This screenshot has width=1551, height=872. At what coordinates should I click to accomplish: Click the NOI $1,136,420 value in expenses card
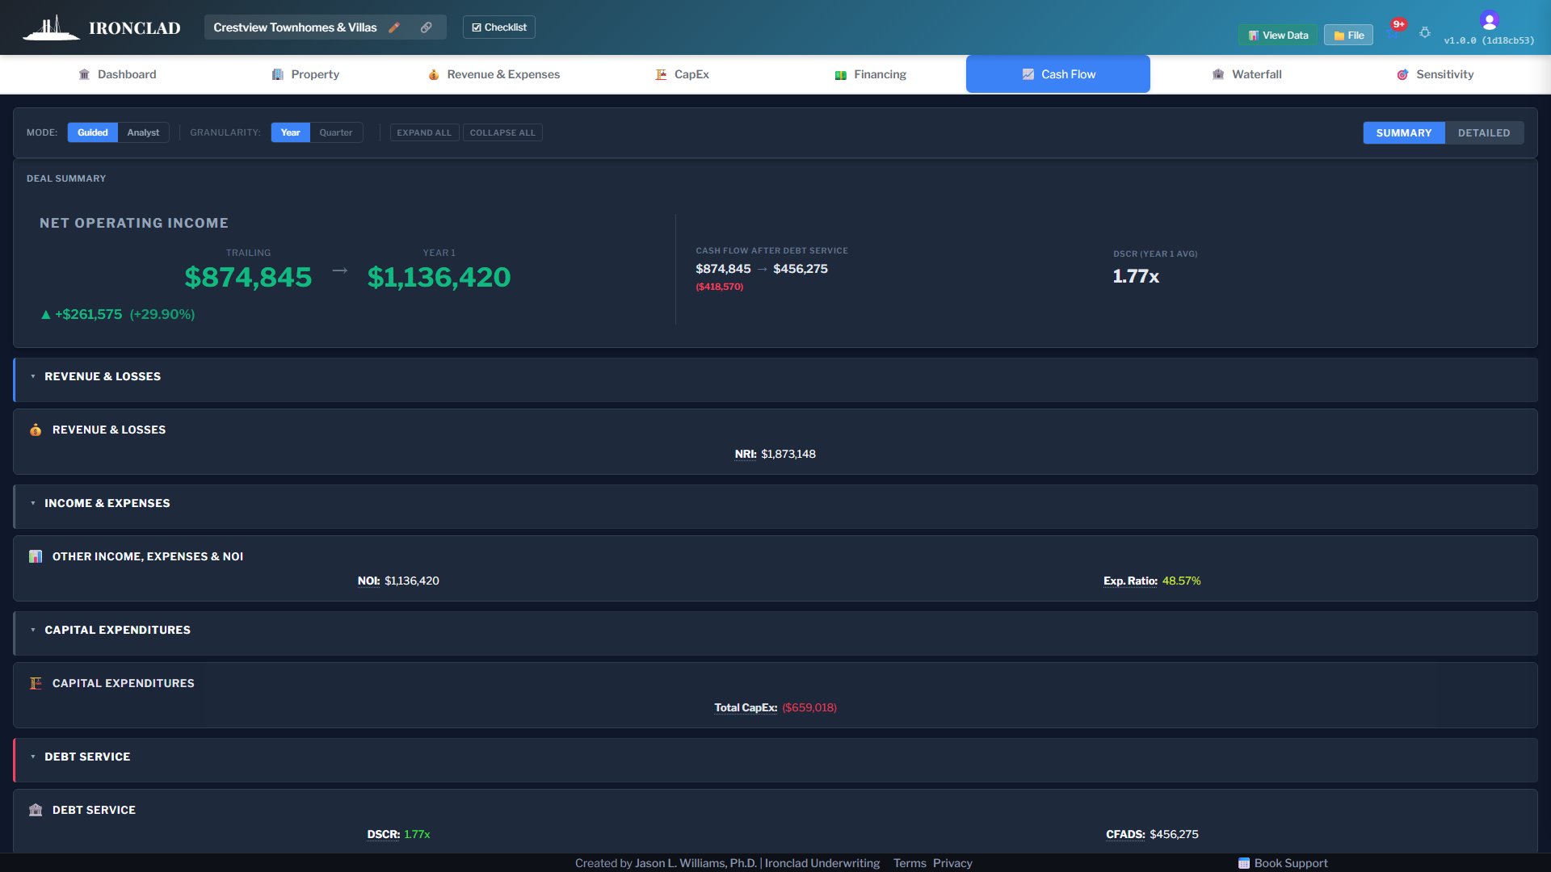click(x=412, y=581)
